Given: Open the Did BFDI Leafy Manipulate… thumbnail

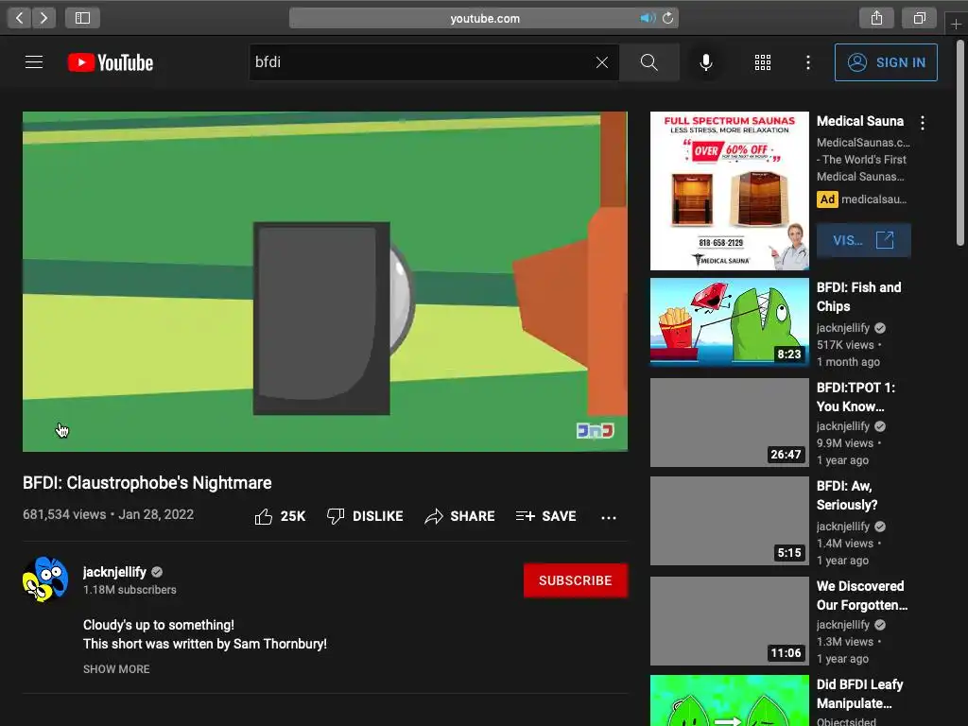Looking at the screenshot, I should pyautogui.click(x=729, y=700).
